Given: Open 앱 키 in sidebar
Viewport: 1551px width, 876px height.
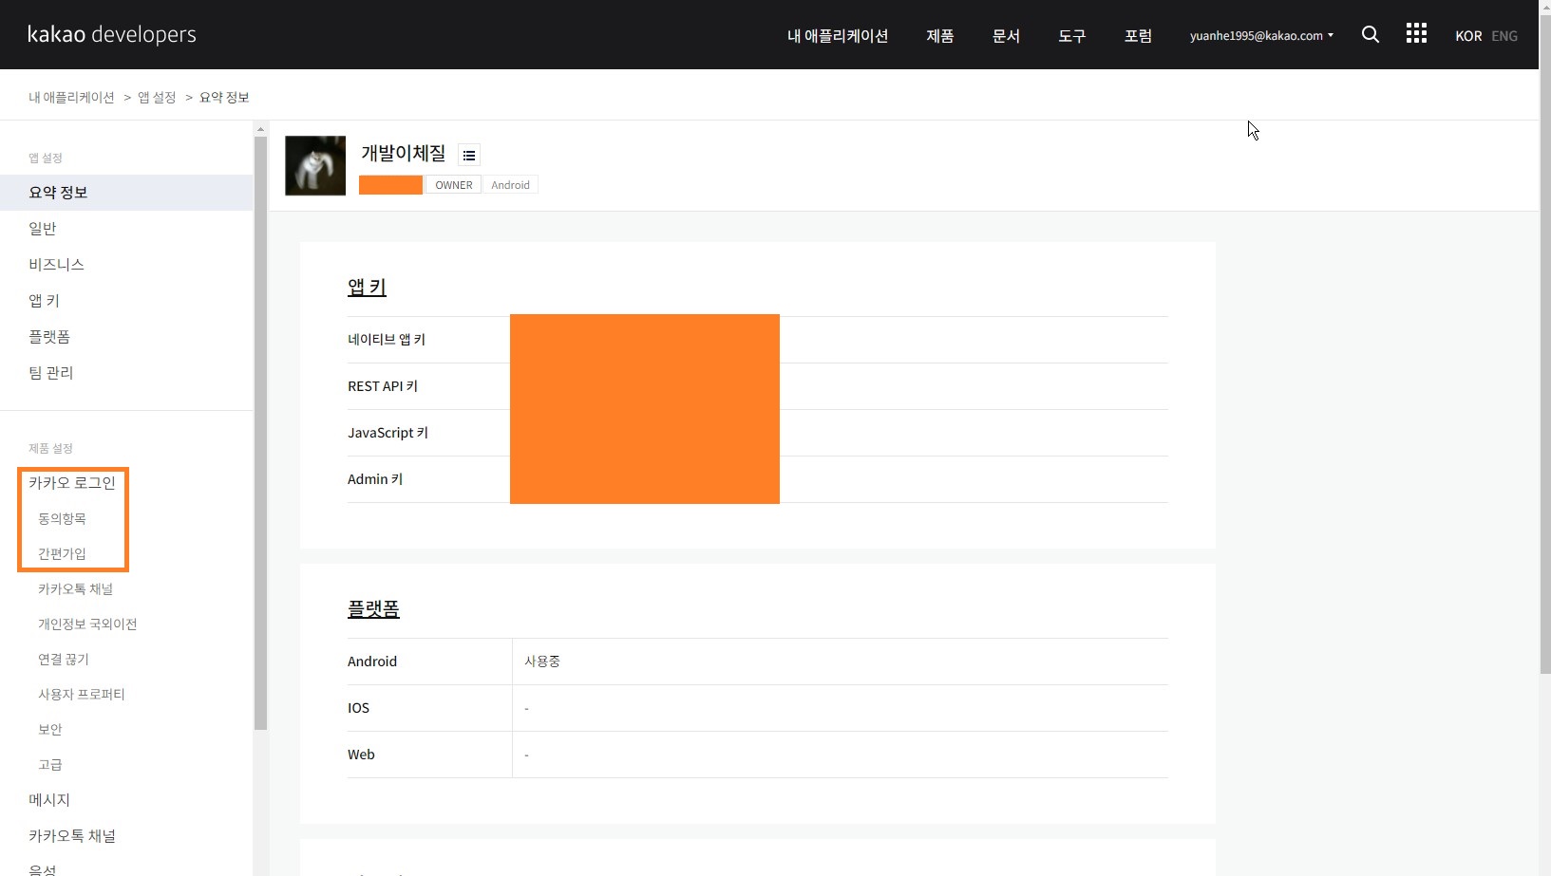Looking at the screenshot, I should pos(44,301).
